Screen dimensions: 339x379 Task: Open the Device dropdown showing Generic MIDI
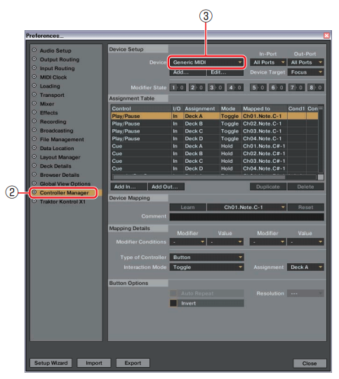click(x=207, y=62)
